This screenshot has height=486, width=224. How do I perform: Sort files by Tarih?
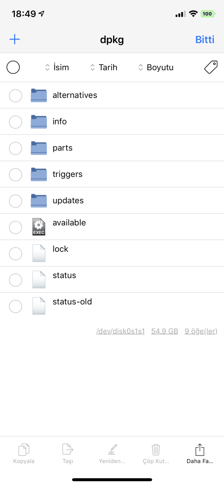104,67
